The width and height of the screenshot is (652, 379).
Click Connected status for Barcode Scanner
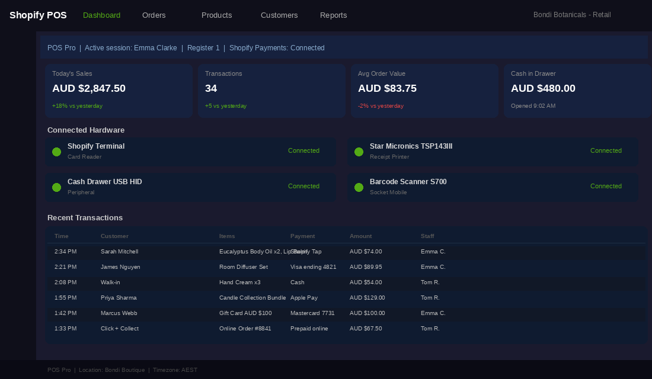(x=606, y=186)
